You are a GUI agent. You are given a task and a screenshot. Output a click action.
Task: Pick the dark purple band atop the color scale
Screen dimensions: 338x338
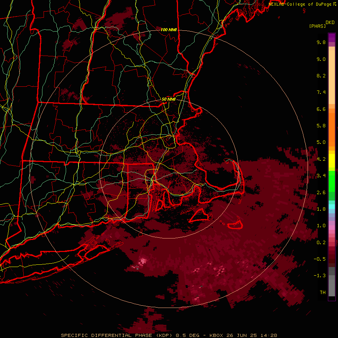tap(332, 38)
